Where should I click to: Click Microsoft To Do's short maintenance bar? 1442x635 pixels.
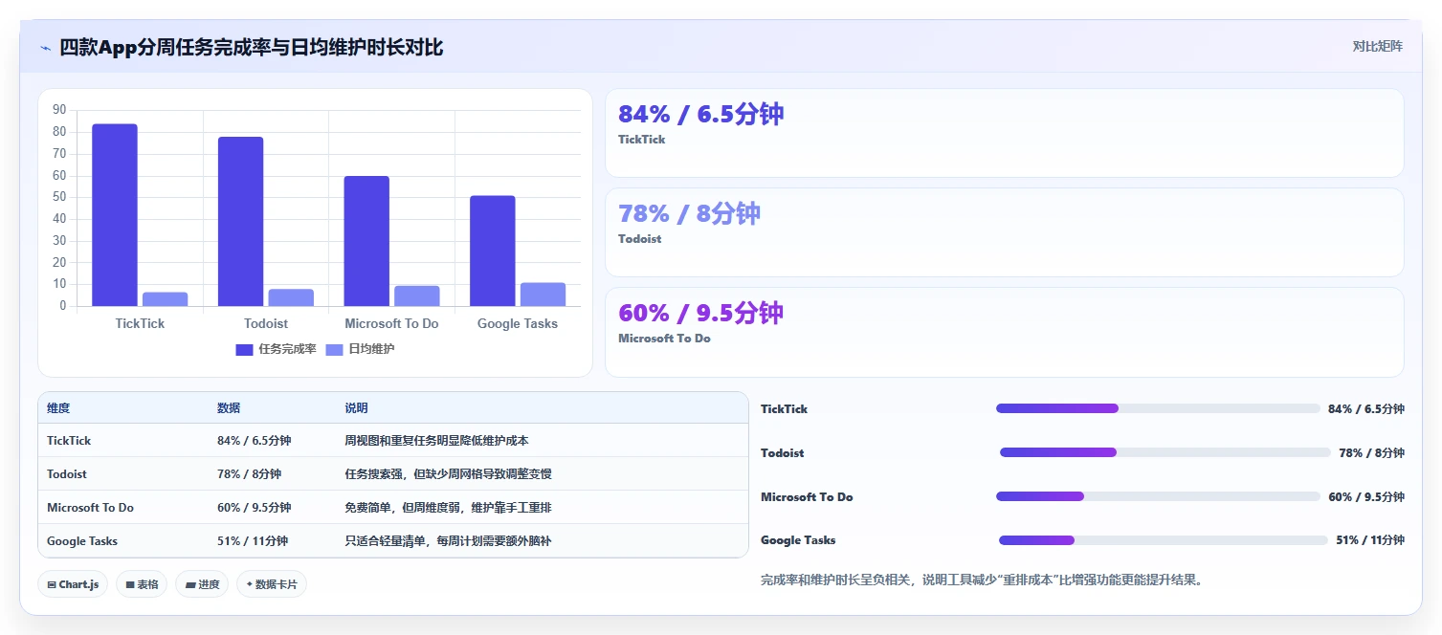pos(417,296)
